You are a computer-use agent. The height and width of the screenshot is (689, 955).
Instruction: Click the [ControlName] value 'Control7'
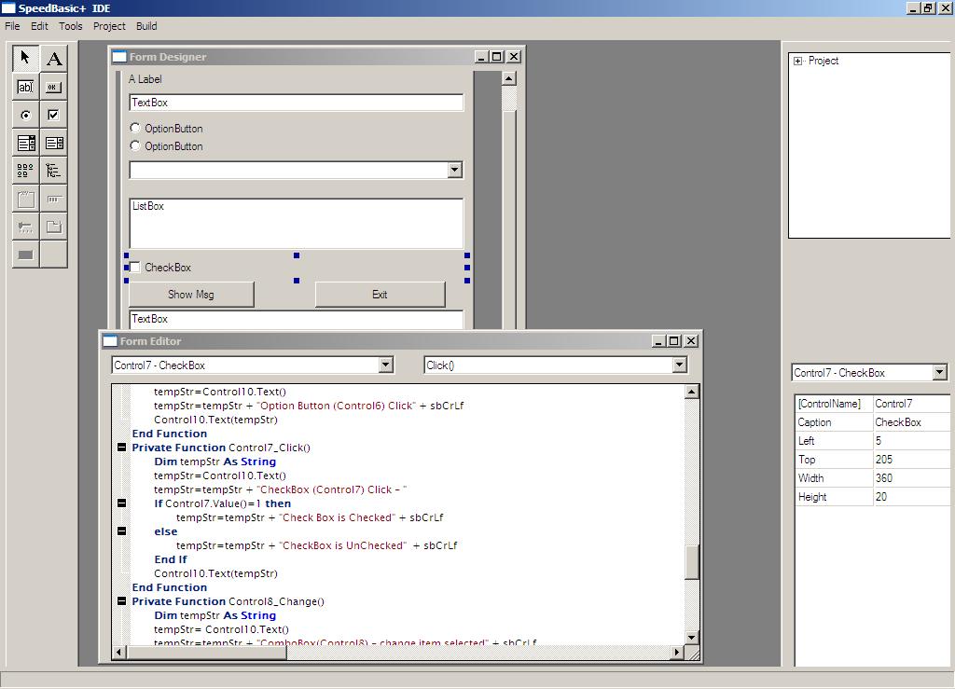click(912, 404)
